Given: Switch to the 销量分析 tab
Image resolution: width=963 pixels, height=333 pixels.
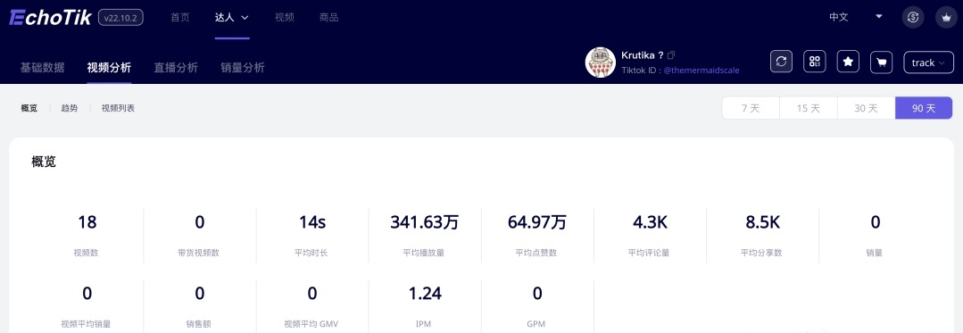Looking at the screenshot, I should coord(243,68).
